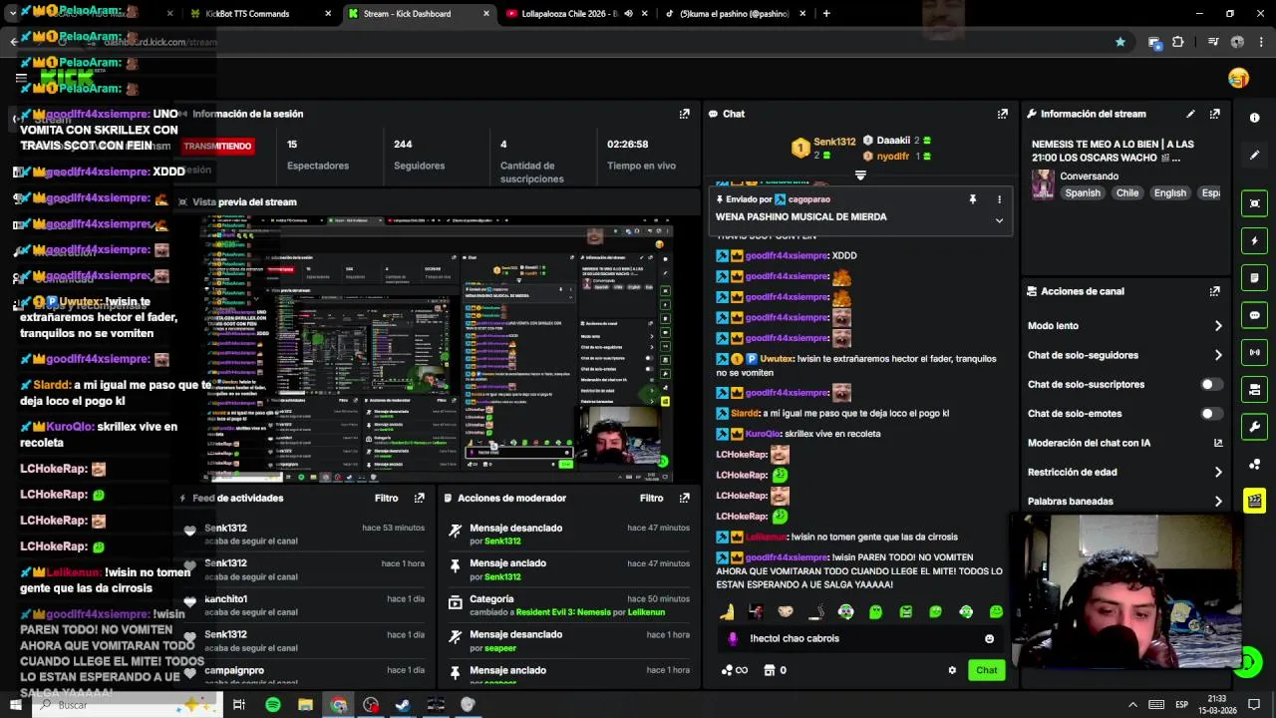
Task: Toggle the server-stack icon in right sidebar
Action: [x=1254, y=389]
